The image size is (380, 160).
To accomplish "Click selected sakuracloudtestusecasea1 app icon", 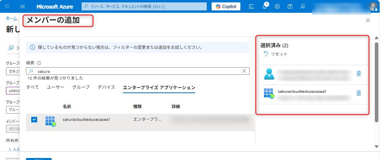I will click(269, 93).
